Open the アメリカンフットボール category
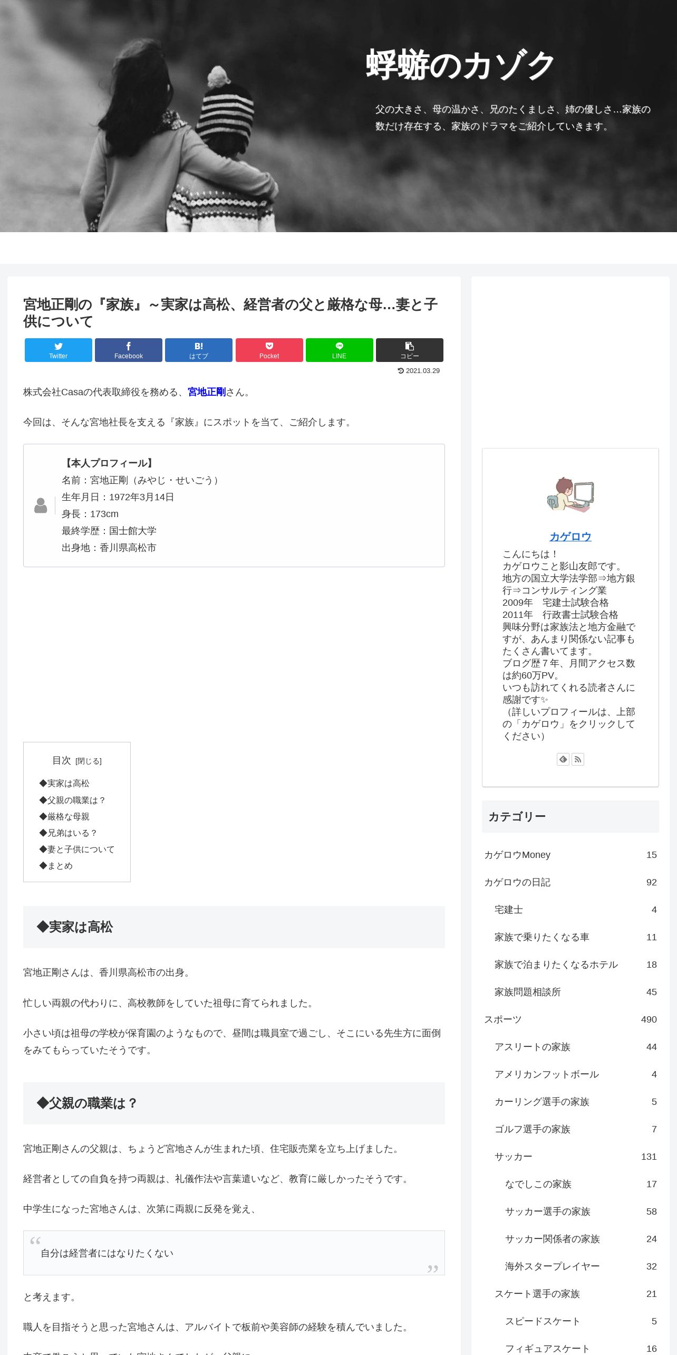Viewport: 677px width, 1355px height. click(x=576, y=1074)
